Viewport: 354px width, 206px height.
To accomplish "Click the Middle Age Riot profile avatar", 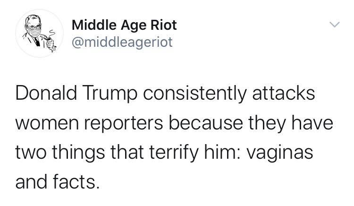I will tap(39, 33).
